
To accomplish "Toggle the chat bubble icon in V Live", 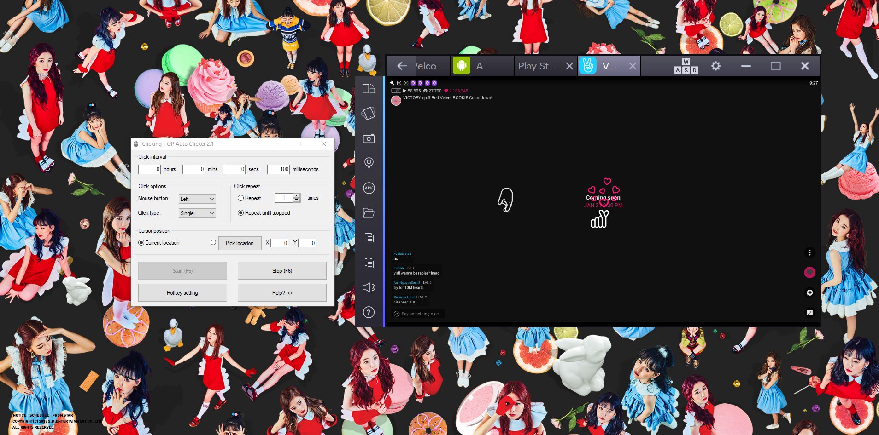I will (x=809, y=292).
